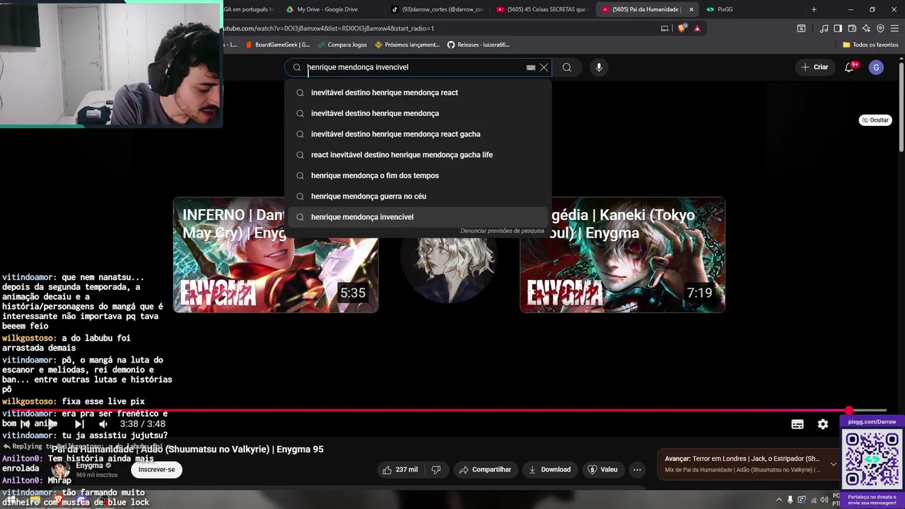Open a new browser tab
The width and height of the screenshot is (905, 509).
(814, 9)
